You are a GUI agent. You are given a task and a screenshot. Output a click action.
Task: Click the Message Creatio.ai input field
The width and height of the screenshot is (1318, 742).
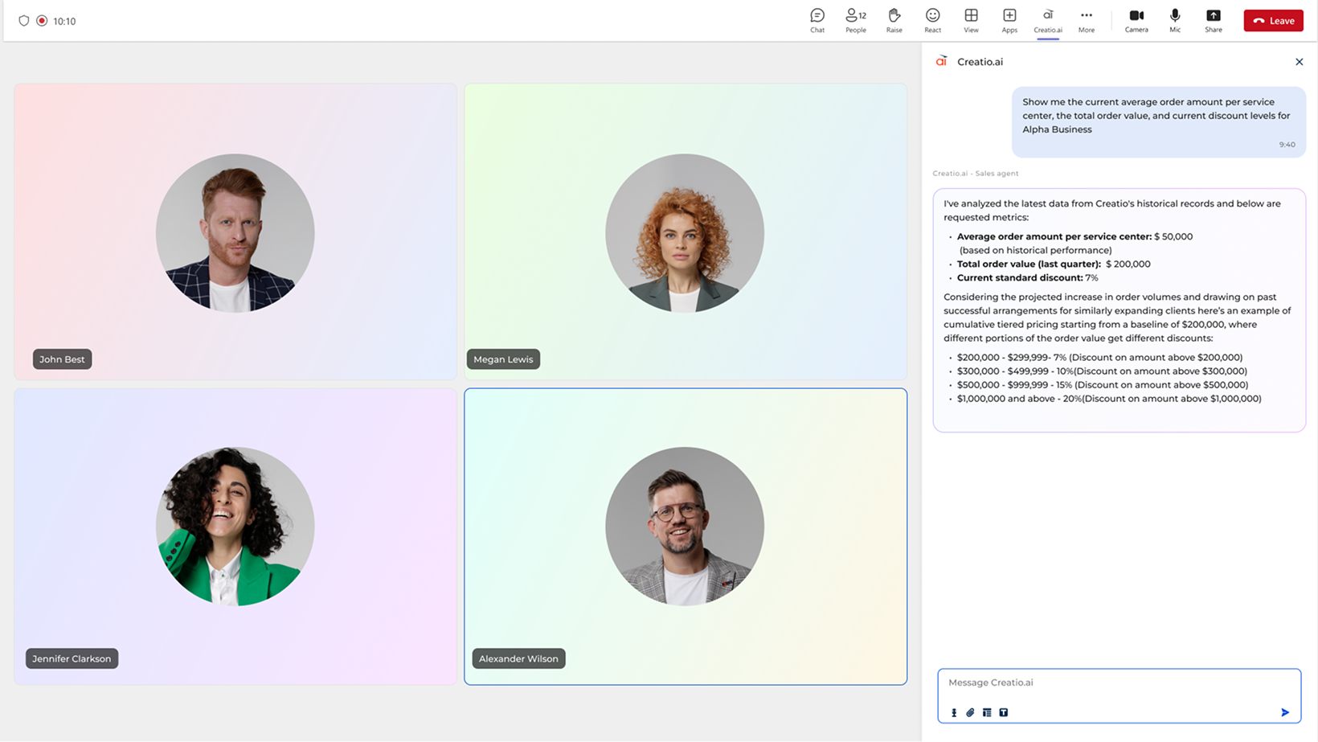[x=1085, y=683]
